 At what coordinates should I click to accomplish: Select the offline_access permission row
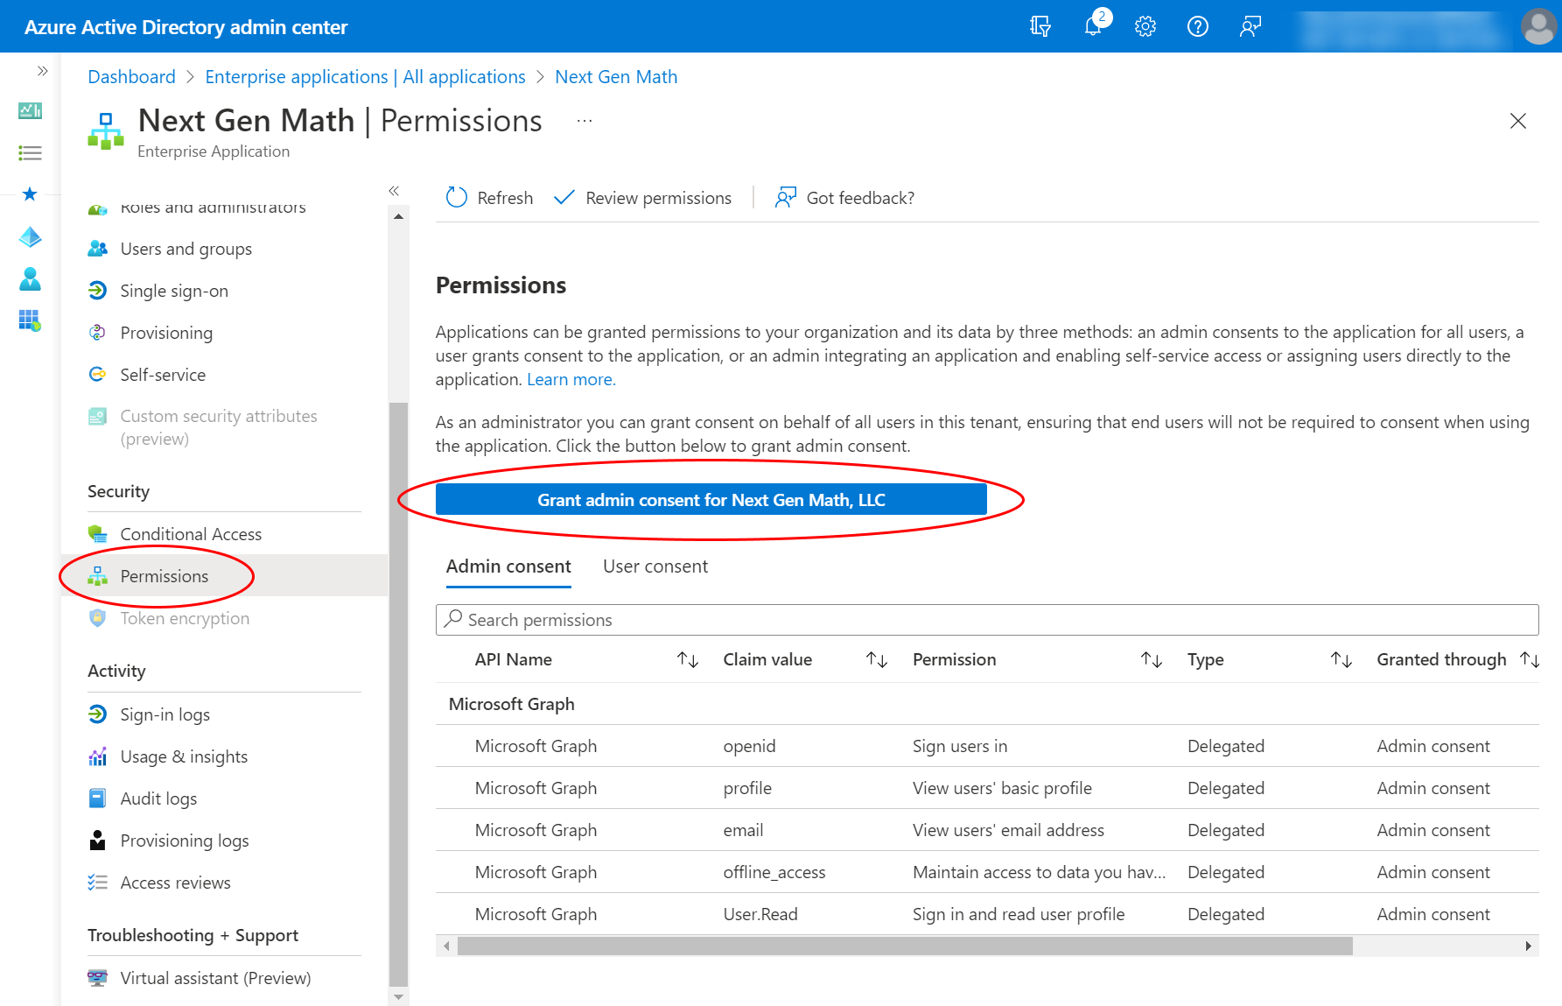point(987,872)
